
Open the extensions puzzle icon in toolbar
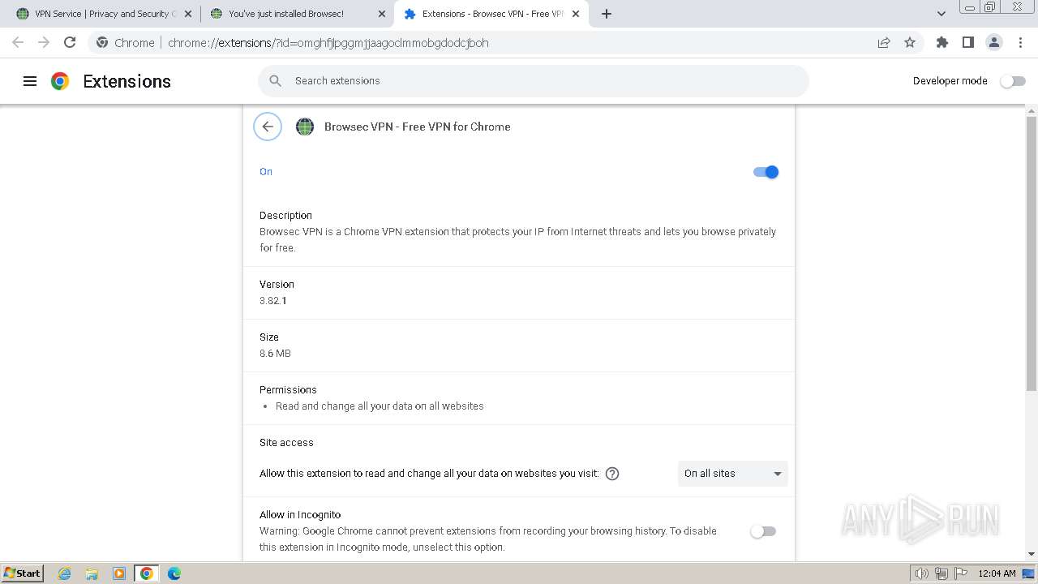click(x=942, y=43)
